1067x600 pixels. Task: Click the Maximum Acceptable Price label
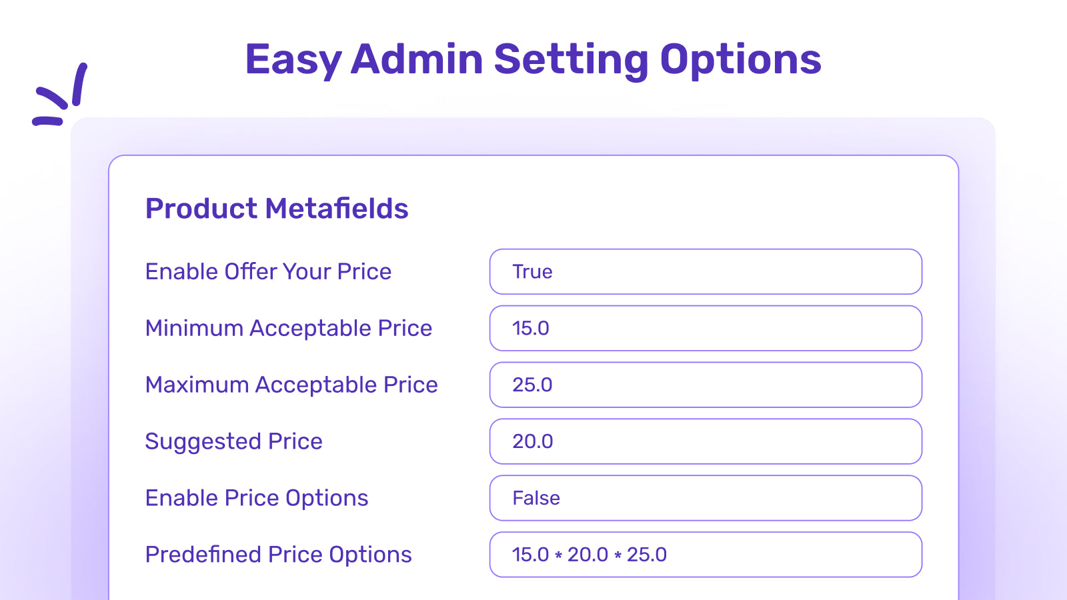(291, 385)
